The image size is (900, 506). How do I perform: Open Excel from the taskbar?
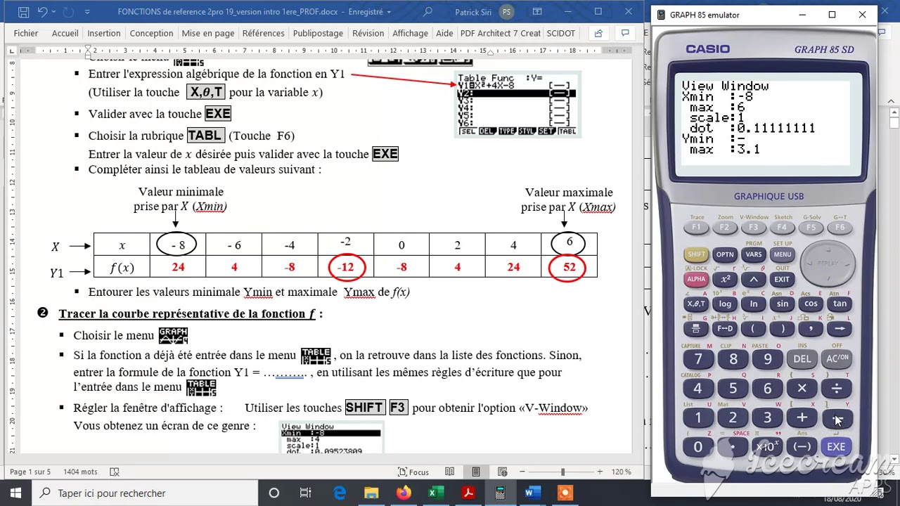coord(435,493)
